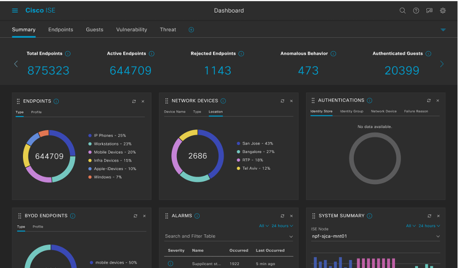Screen dimensions: 458x268
Task: Expand the ISE Node dropdown
Action: tap(437, 236)
